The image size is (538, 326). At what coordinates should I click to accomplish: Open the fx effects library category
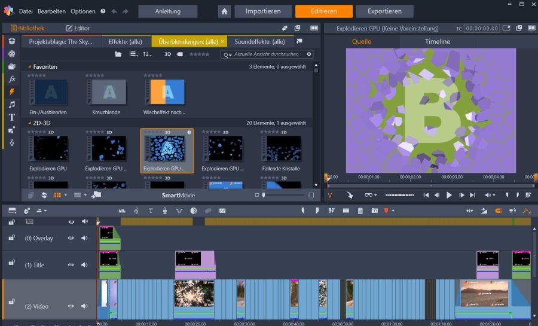(12, 79)
